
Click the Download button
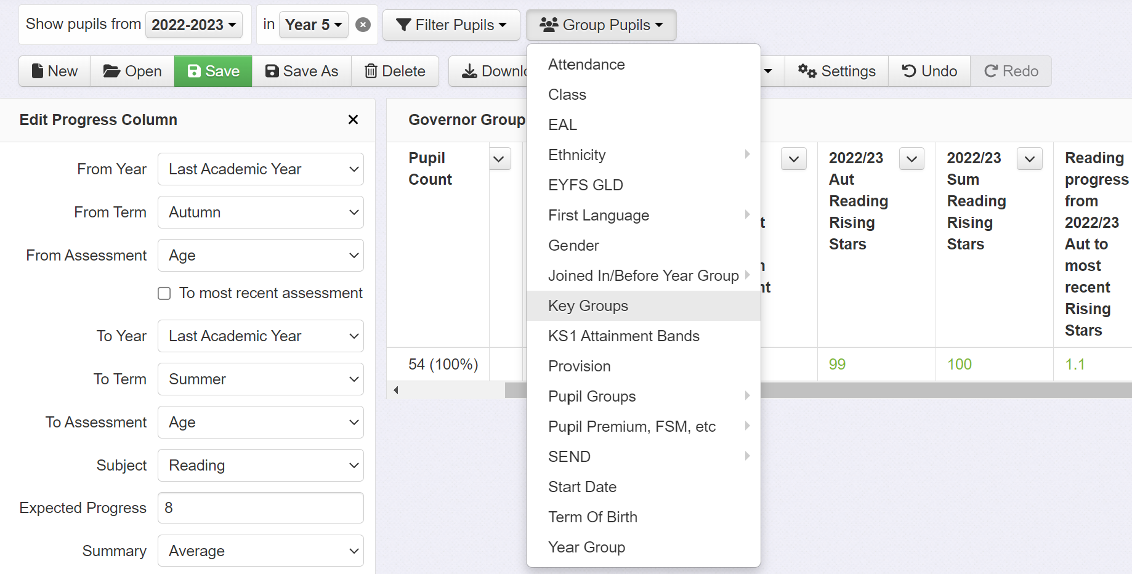[488, 71]
